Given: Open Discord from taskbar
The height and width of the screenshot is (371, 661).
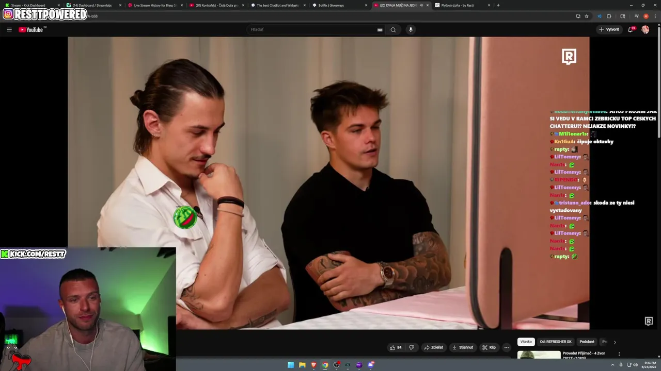Looking at the screenshot, I should 370,365.
